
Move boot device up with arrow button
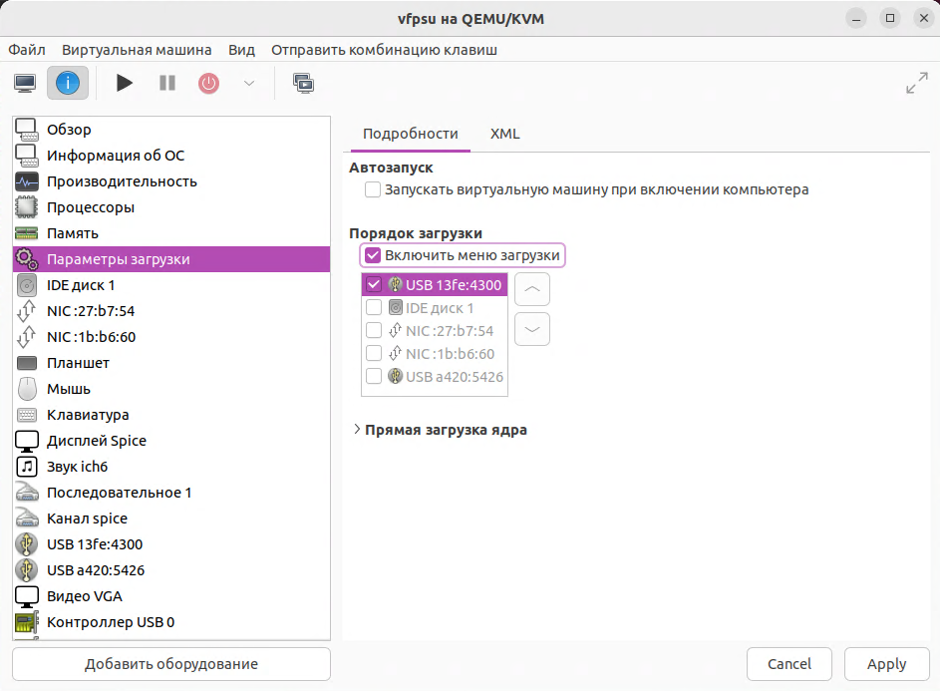pyautogui.click(x=532, y=290)
